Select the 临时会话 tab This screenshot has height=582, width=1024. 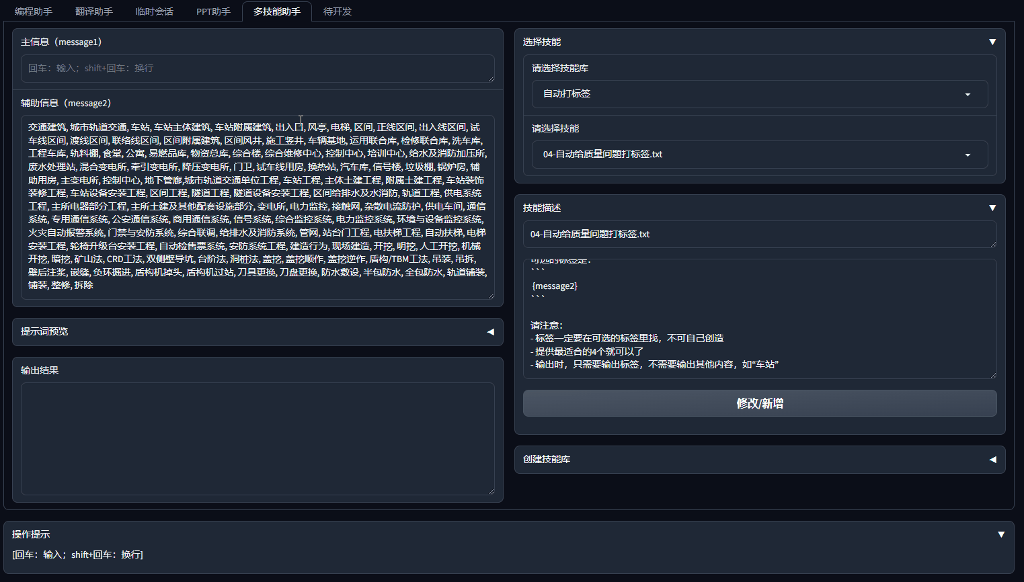click(x=155, y=11)
